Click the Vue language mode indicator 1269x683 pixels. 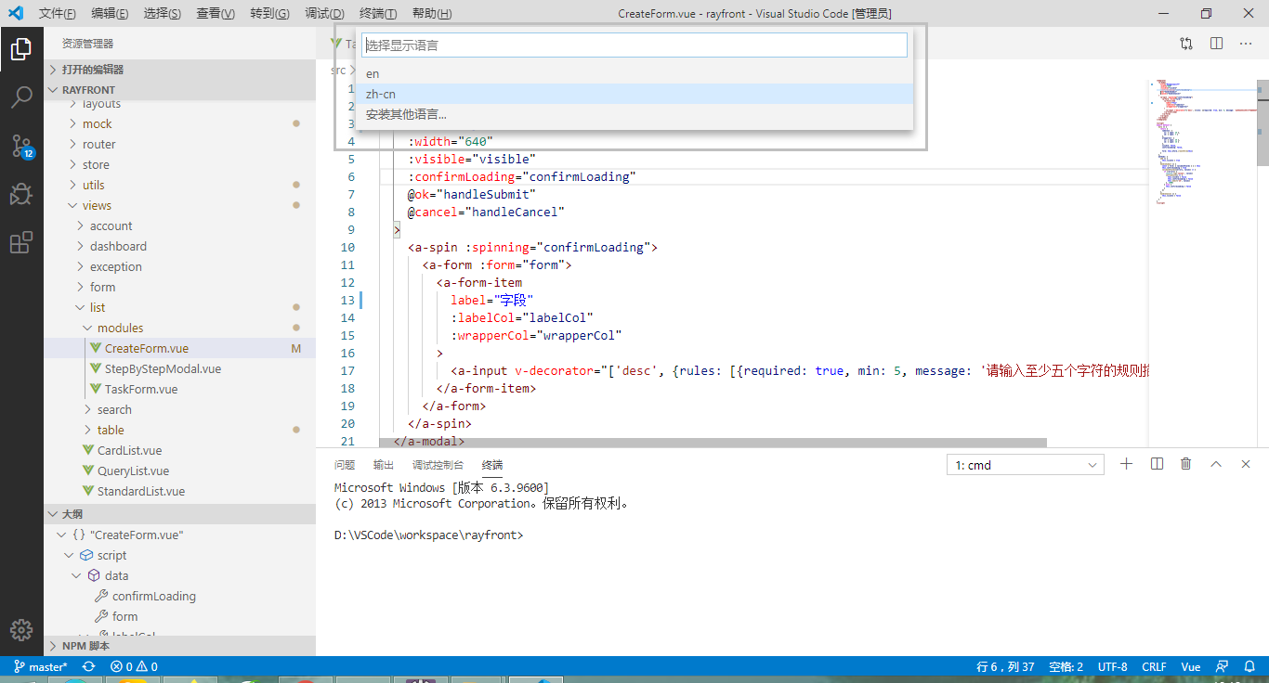point(1191,666)
